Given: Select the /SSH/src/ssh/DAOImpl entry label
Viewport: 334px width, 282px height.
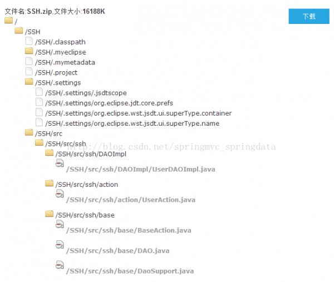Looking at the screenshot, I should point(91,154).
